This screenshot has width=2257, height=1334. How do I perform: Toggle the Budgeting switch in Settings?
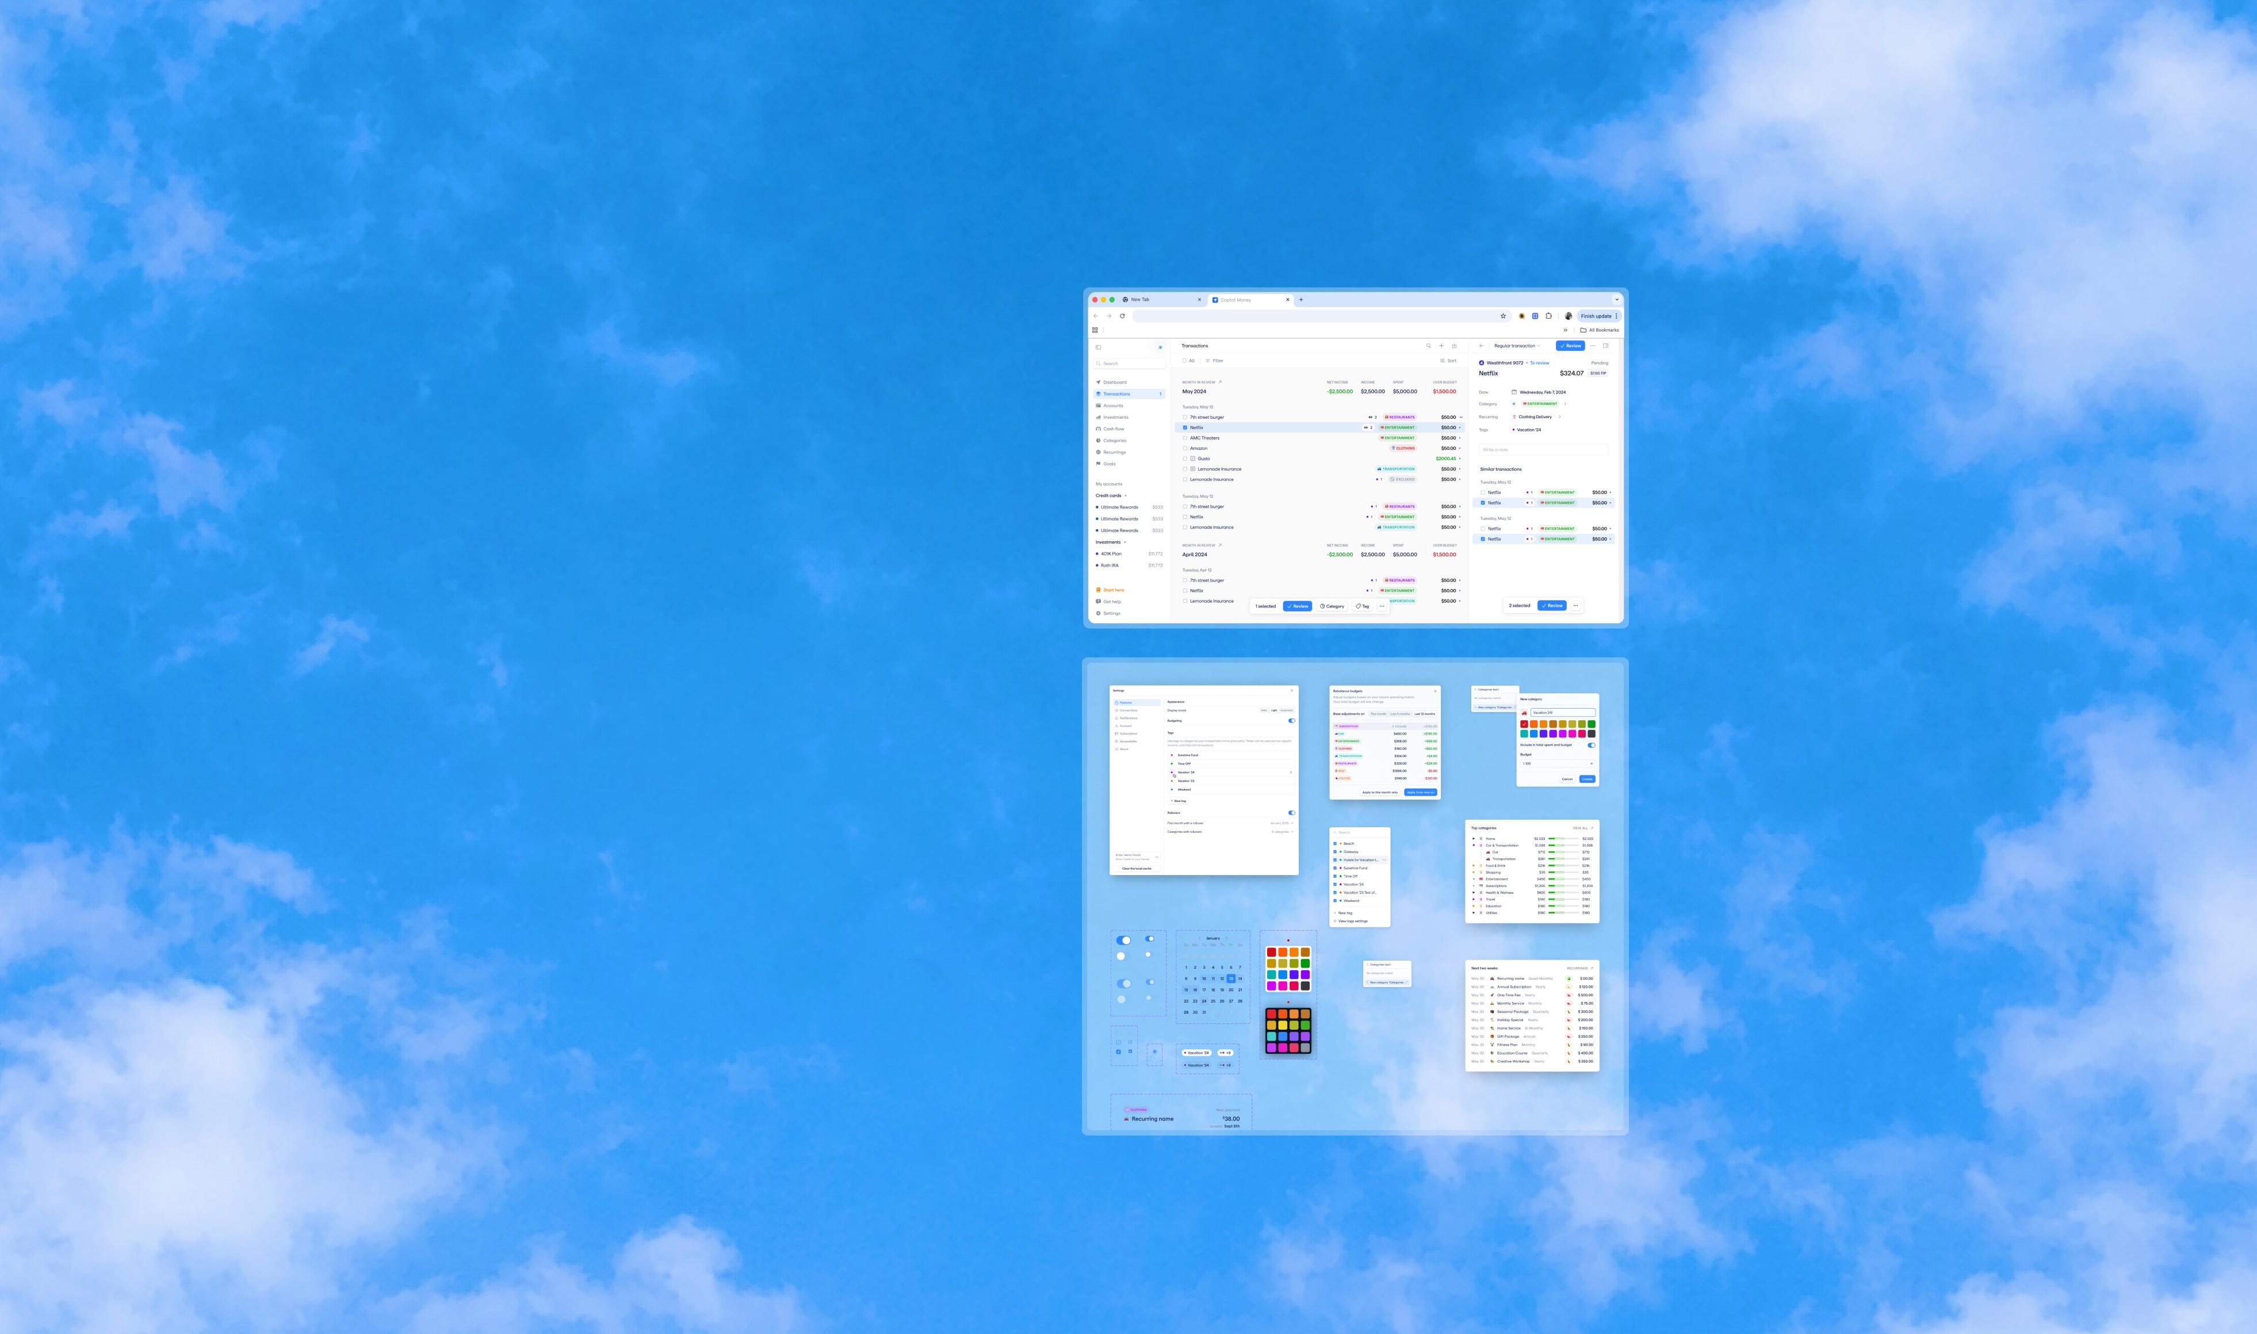tap(1292, 721)
